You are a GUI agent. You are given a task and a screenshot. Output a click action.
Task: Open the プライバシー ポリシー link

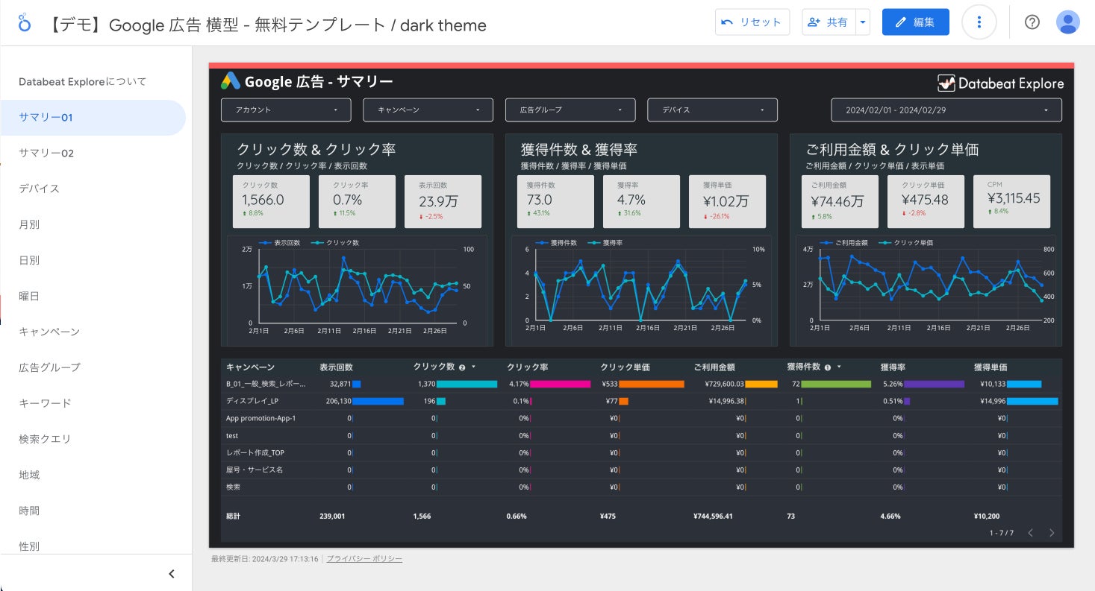(364, 559)
